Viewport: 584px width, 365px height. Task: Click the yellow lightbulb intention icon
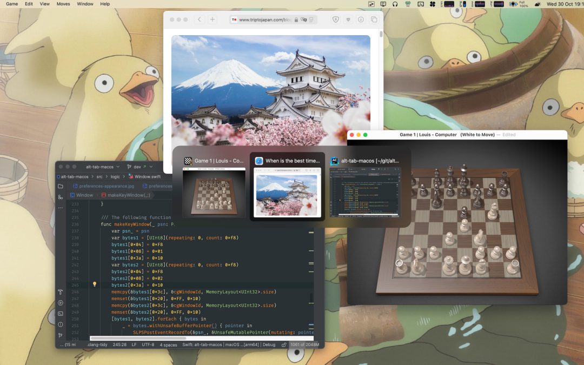click(94, 284)
